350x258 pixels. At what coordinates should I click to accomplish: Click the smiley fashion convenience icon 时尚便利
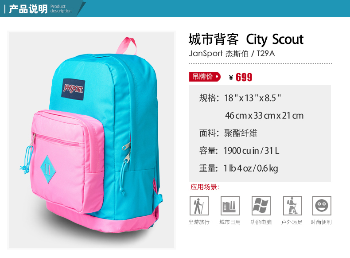(x=322, y=206)
